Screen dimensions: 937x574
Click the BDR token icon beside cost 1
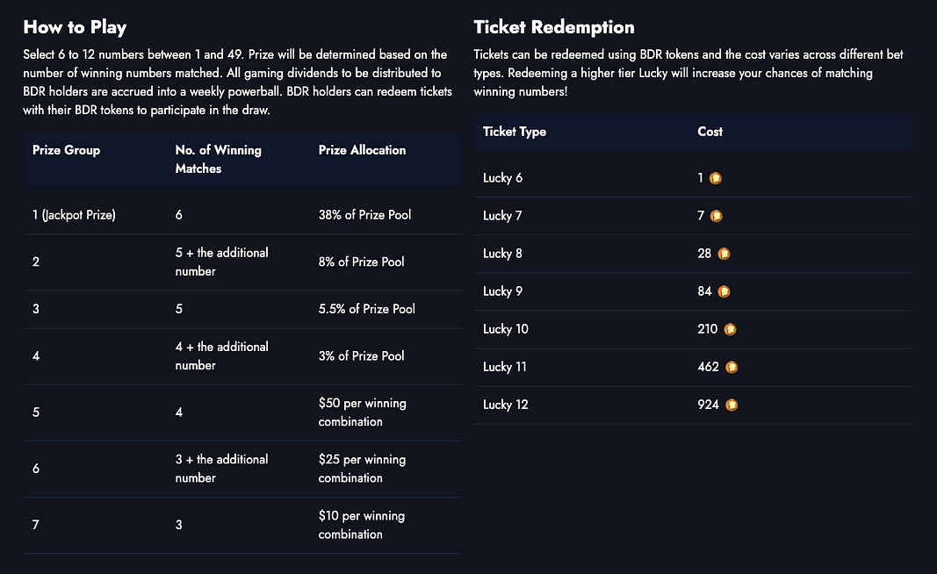(x=716, y=178)
